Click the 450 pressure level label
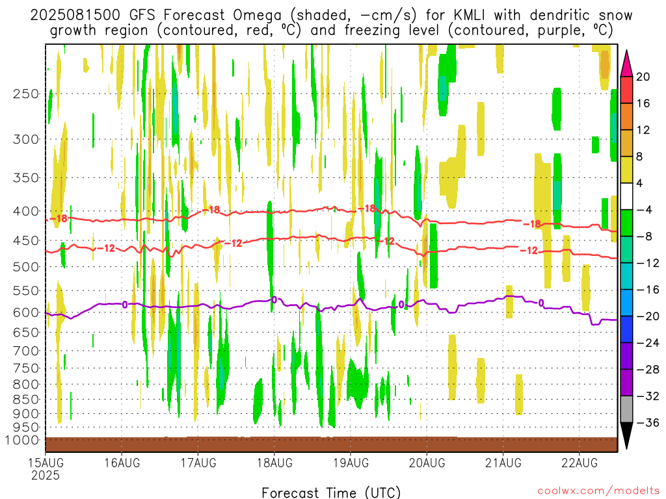The height and width of the screenshot is (499, 666). tap(26, 240)
